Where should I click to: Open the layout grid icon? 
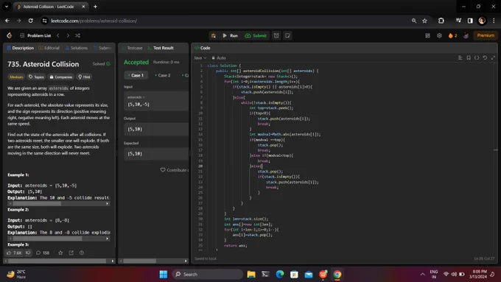coord(427,35)
